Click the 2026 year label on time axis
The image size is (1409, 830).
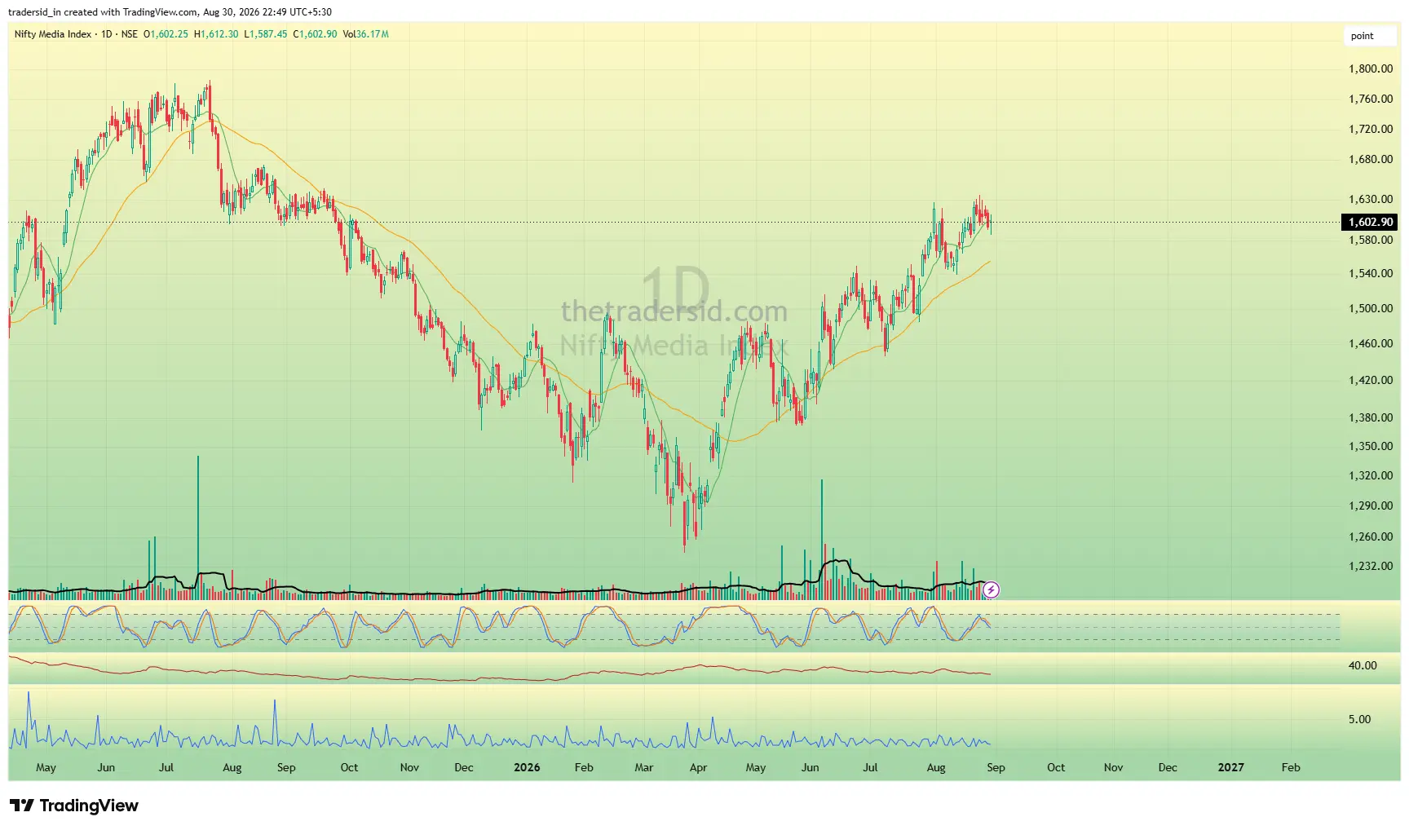527,767
